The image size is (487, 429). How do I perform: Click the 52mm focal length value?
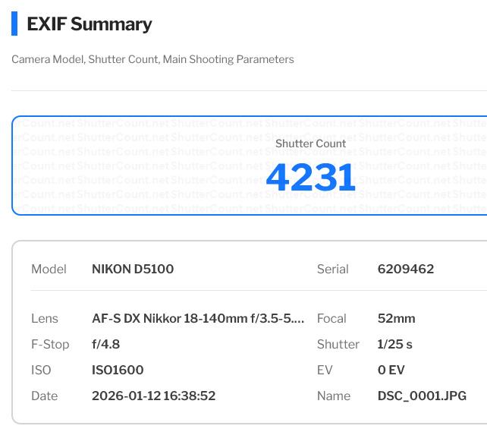396,319
